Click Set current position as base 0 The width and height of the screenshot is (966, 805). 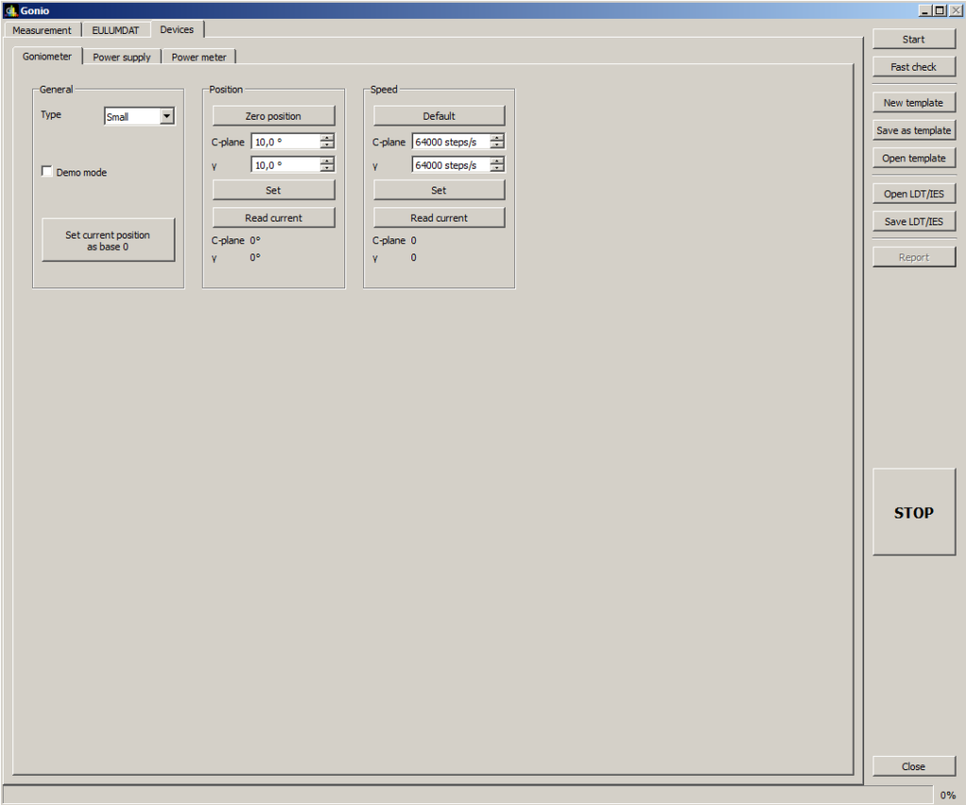108,240
